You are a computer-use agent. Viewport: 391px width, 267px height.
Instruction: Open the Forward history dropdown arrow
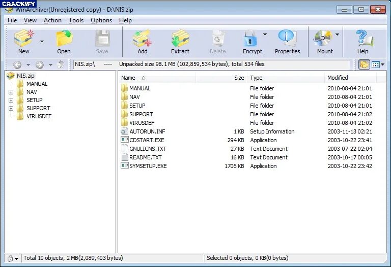click(50, 65)
